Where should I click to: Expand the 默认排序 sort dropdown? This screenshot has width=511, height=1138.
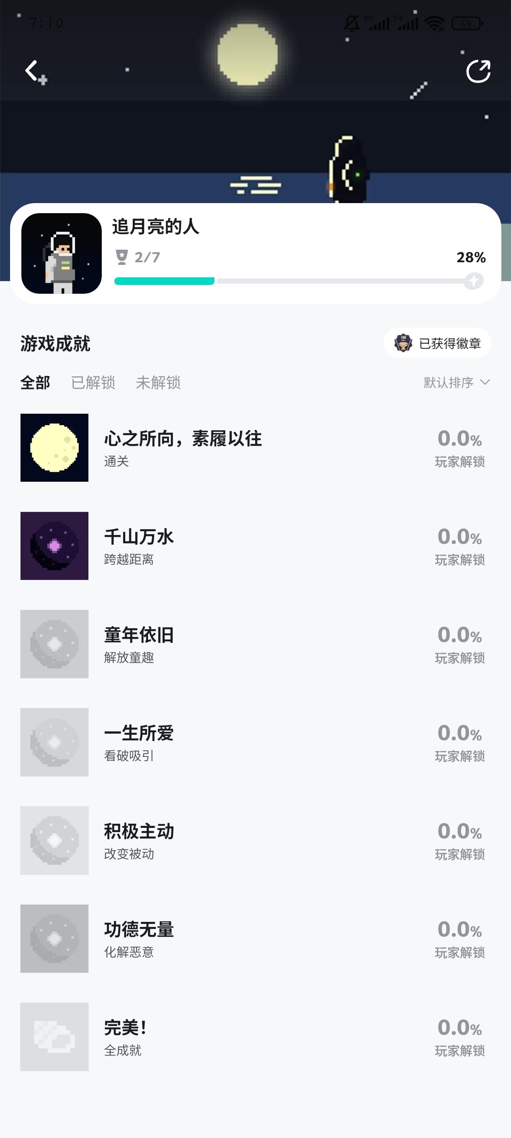449,383
